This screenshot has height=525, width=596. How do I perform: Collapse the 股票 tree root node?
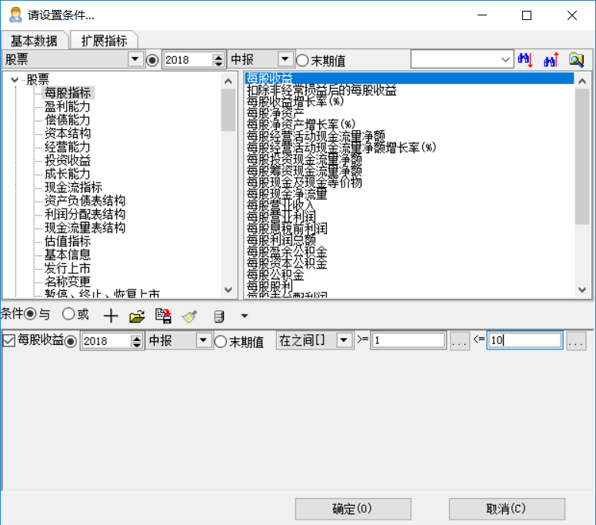click(x=15, y=79)
